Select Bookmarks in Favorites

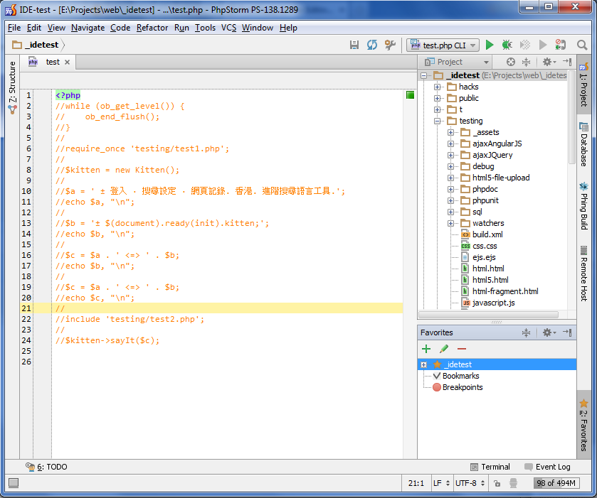456,376
